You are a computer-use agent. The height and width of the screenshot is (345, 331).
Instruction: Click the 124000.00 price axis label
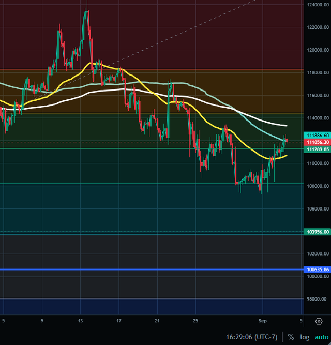click(318, 5)
